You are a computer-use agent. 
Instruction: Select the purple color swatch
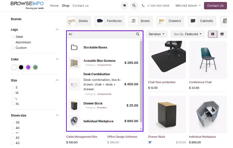click(x=28, y=67)
